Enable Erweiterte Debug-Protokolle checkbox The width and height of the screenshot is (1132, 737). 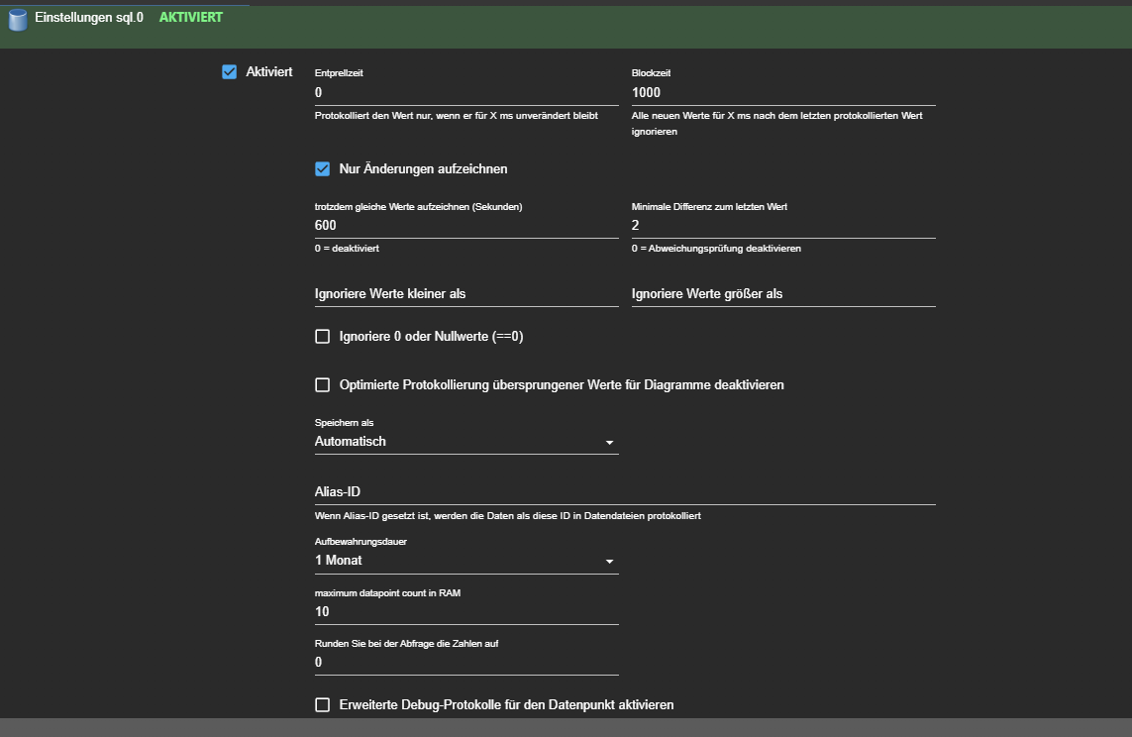[323, 704]
